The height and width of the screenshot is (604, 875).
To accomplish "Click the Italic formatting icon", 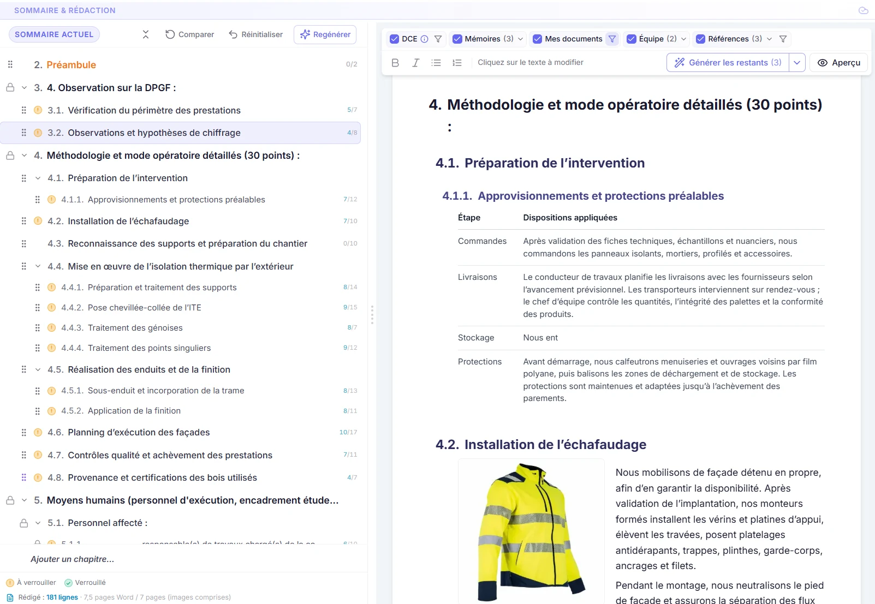I will (415, 63).
